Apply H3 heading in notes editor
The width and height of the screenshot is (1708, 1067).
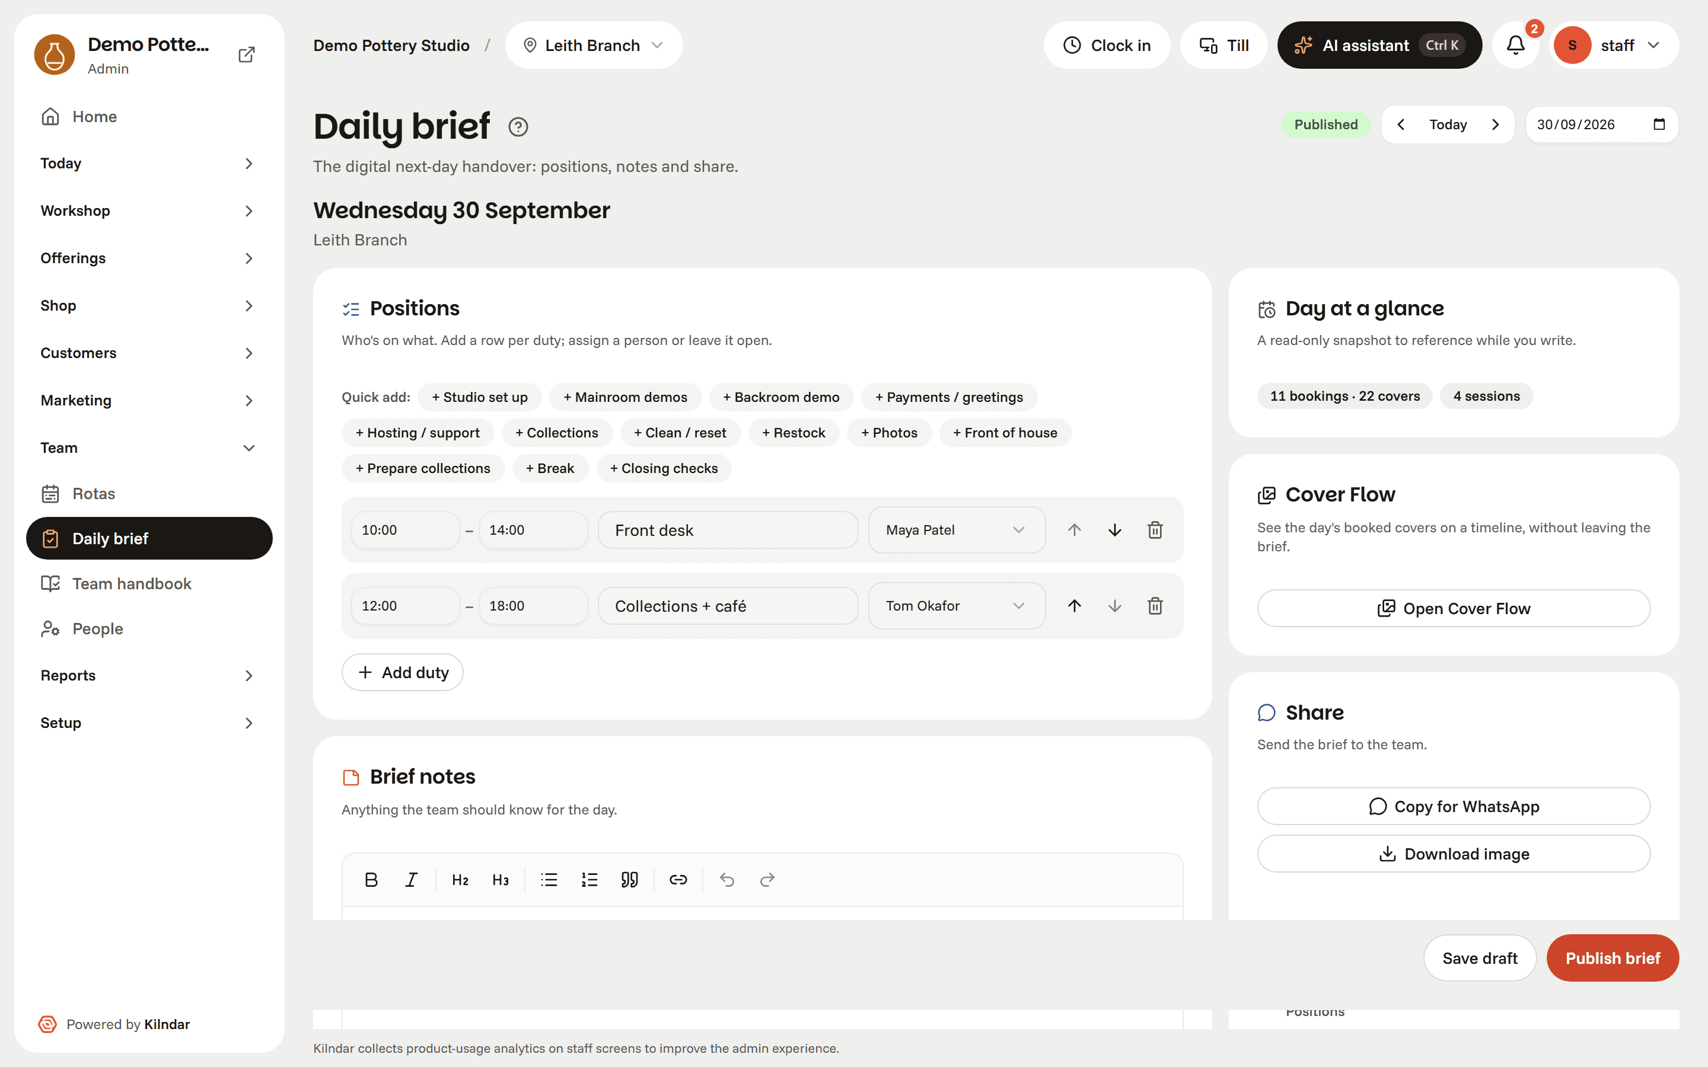pyautogui.click(x=501, y=879)
